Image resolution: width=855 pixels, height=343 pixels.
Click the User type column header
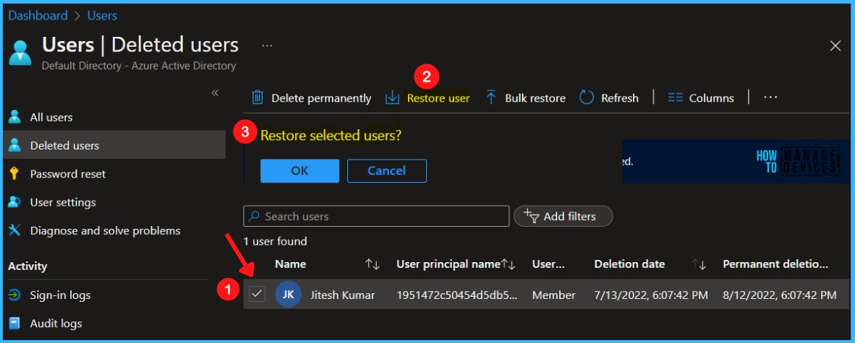click(x=548, y=264)
